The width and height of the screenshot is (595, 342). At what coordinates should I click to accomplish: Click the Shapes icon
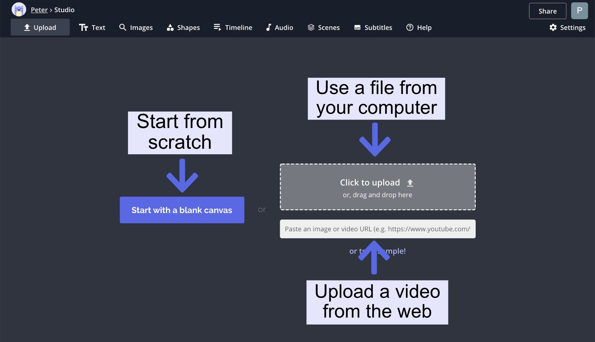tap(170, 28)
